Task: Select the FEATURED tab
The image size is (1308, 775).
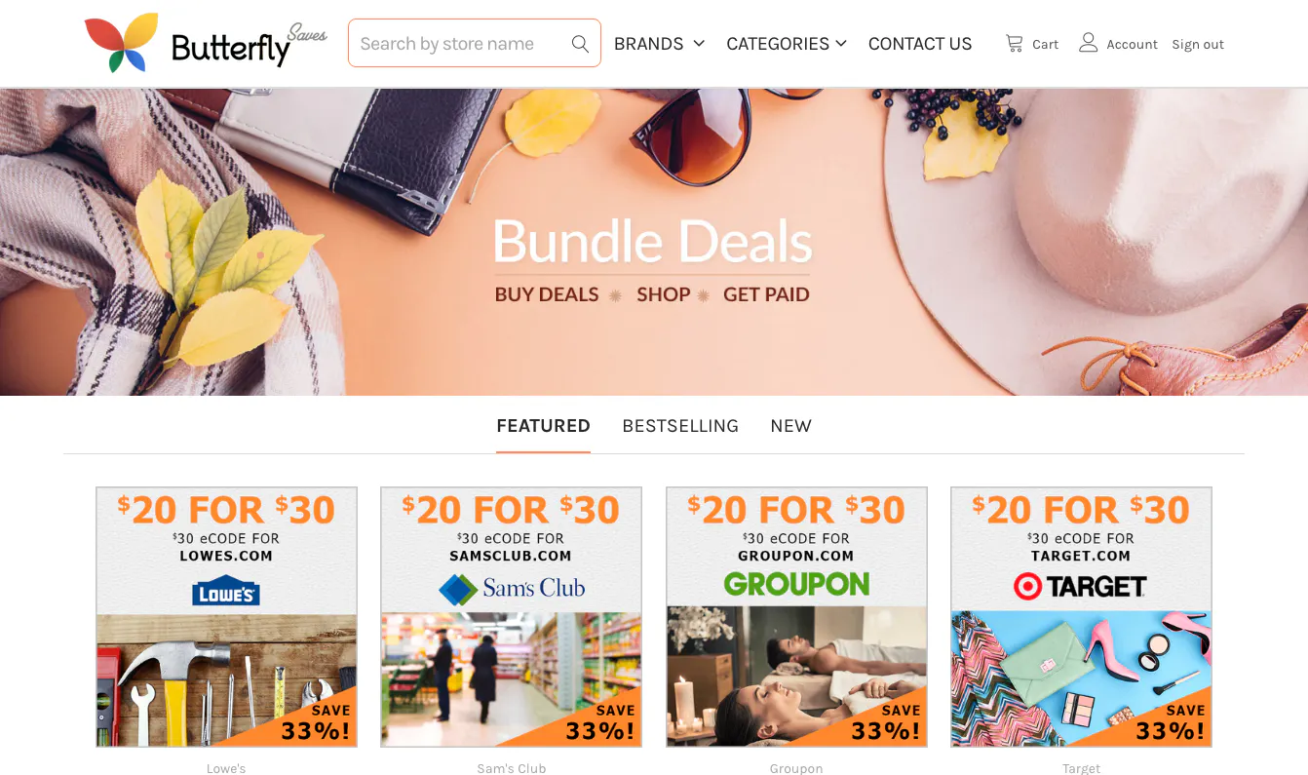Action: pos(543,426)
